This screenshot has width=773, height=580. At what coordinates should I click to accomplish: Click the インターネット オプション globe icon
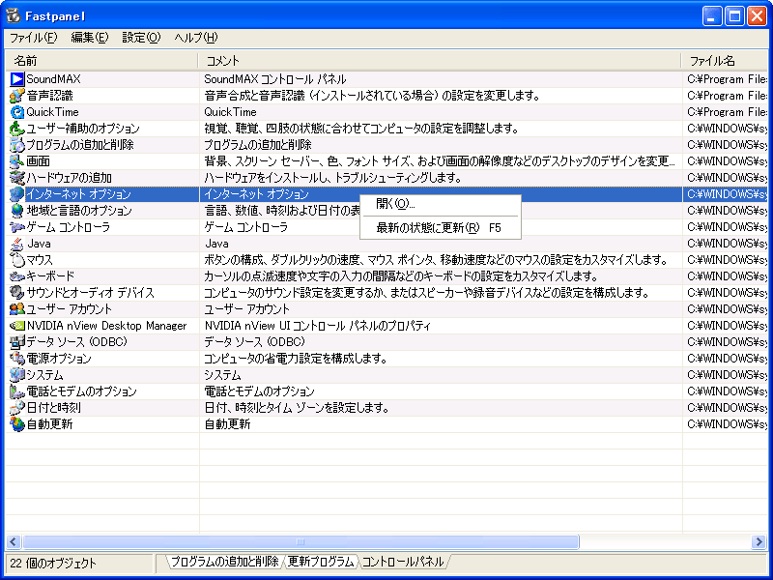tap(17, 194)
